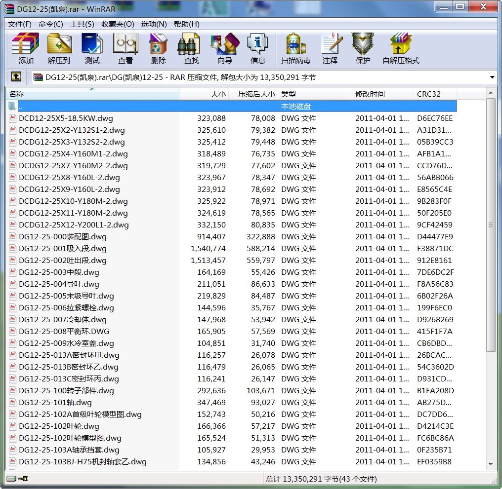Open the 注释 (Comment) toolbar icon

click(330, 48)
